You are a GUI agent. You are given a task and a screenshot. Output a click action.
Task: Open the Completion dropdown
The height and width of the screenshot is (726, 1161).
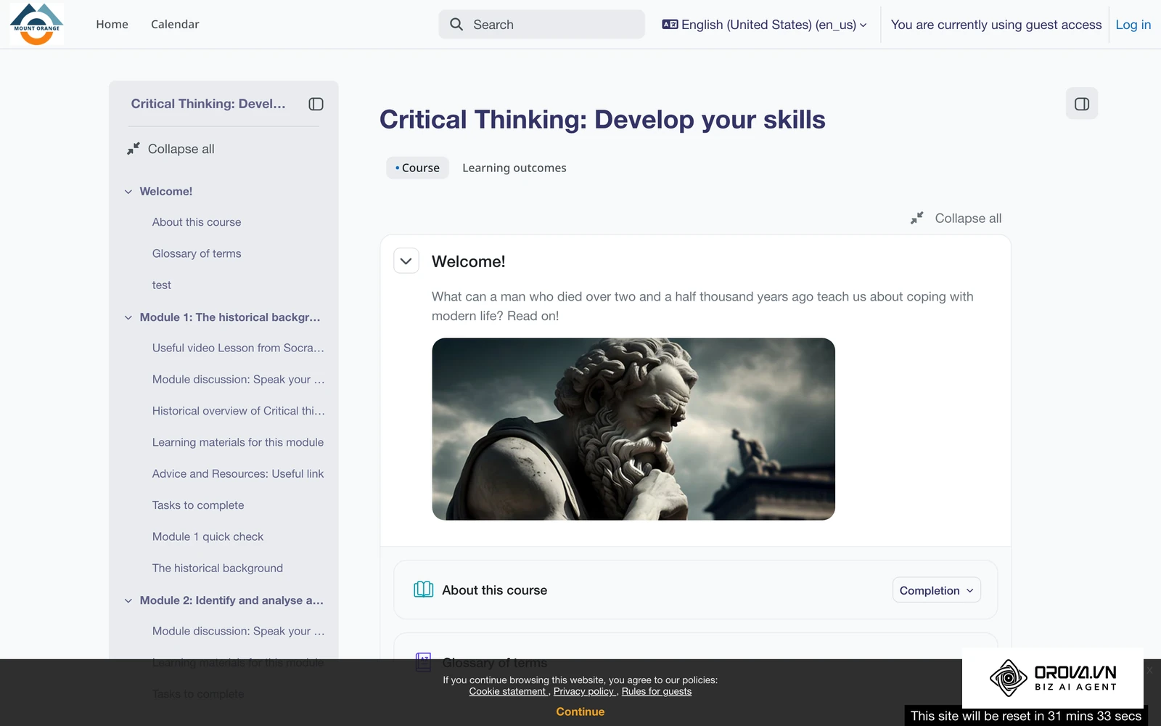pyautogui.click(x=937, y=590)
